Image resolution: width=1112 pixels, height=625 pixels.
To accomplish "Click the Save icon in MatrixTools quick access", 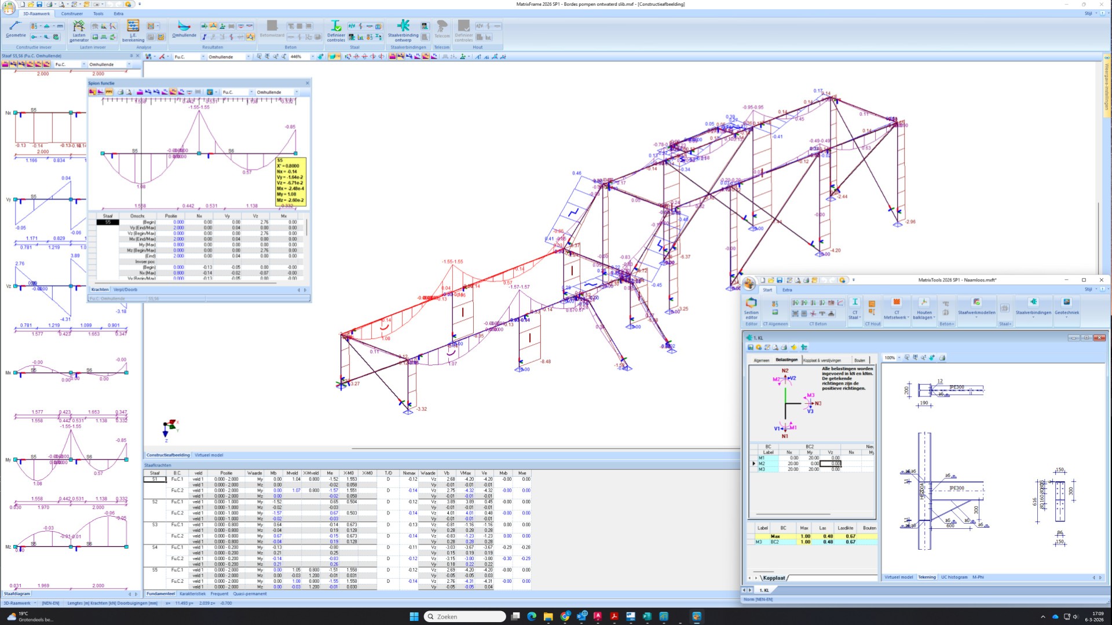I will 780,280.
